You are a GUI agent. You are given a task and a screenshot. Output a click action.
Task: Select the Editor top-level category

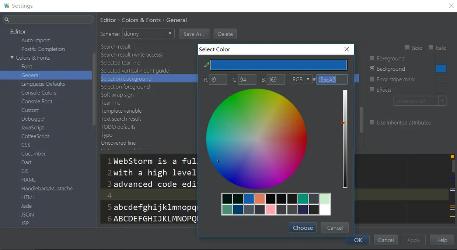18,31
